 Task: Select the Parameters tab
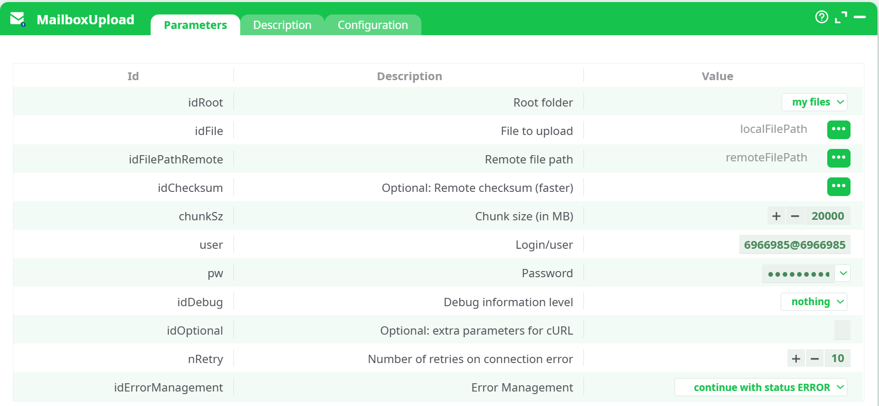(195, 24)
